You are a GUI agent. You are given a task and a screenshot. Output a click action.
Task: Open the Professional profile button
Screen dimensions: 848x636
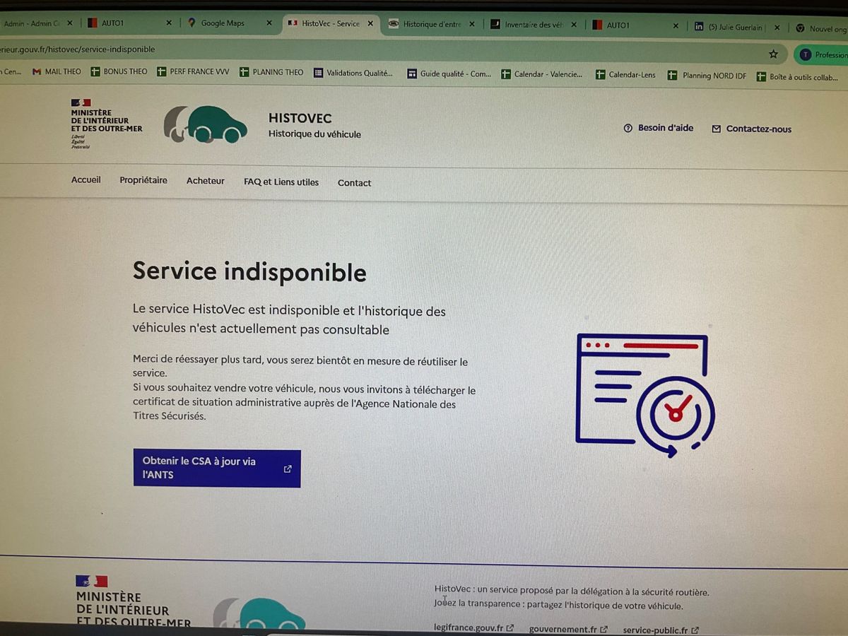click(x=823, y=54)
